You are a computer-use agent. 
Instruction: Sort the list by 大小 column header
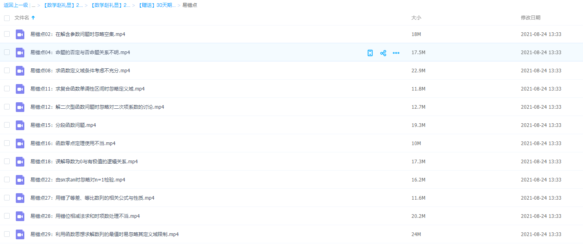[x=416, y=18]
